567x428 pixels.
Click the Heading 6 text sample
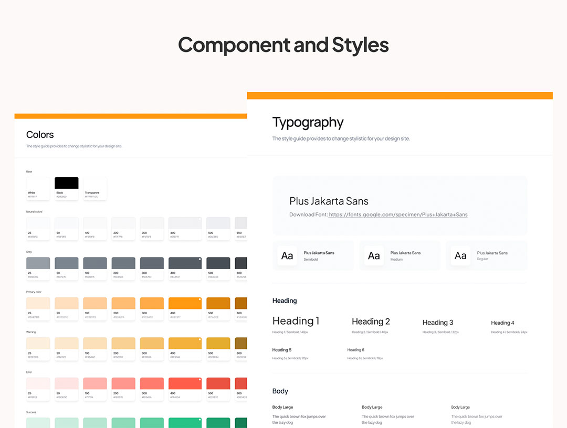[355, 350]
